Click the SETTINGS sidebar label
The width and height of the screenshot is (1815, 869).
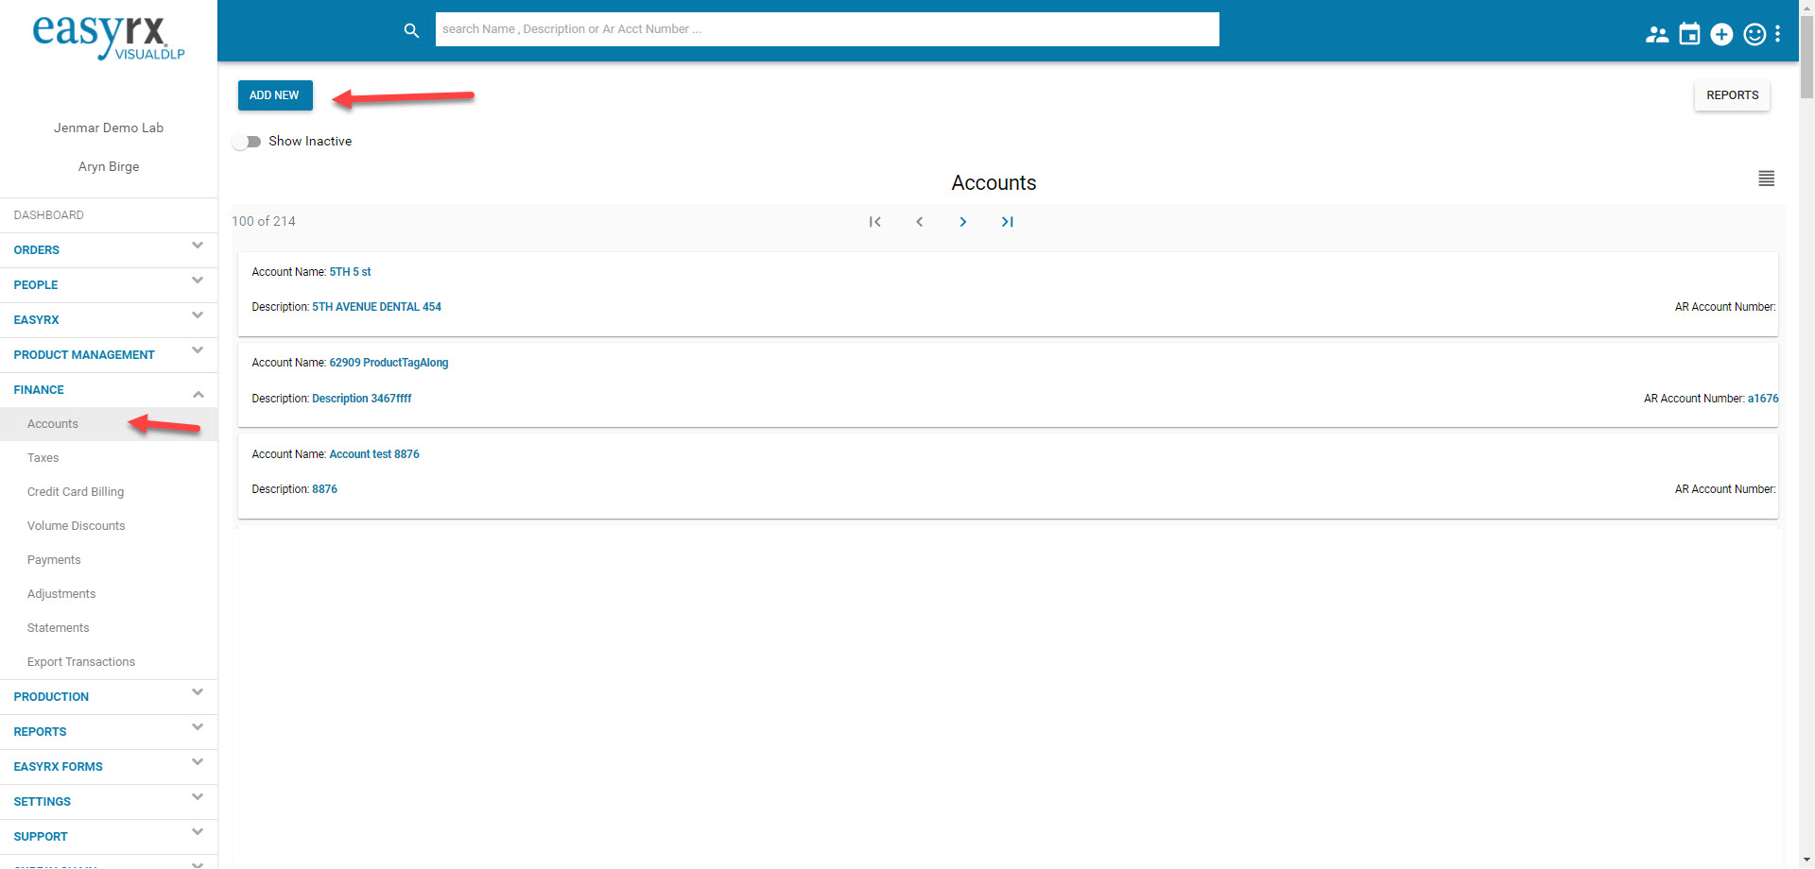43,802
